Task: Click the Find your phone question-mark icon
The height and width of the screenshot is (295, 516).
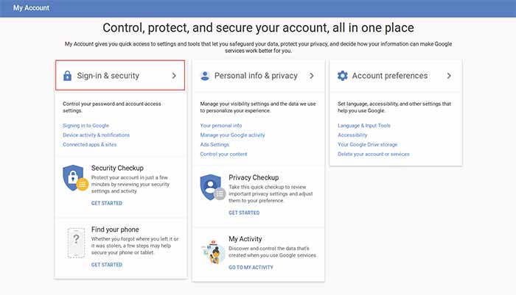Action: (x=76, y=243)
